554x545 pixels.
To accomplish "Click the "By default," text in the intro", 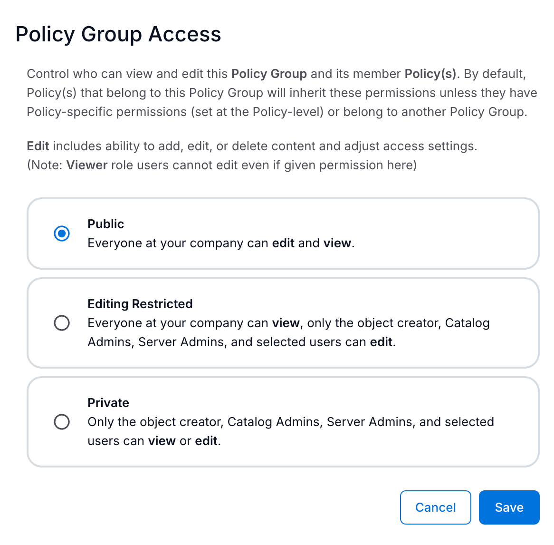I will tap(495, 74).
